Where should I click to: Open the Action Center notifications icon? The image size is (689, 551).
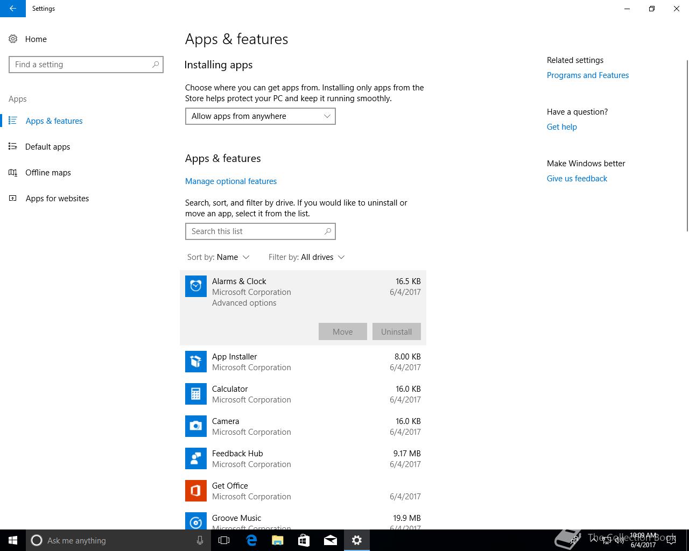(671, 540)
